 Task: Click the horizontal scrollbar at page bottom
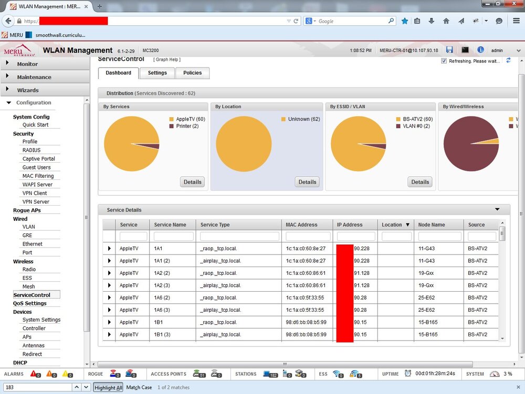point(285,364)
